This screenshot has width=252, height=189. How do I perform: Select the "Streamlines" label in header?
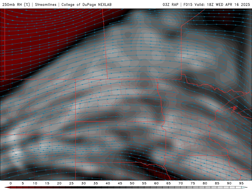tap(46, 4)
